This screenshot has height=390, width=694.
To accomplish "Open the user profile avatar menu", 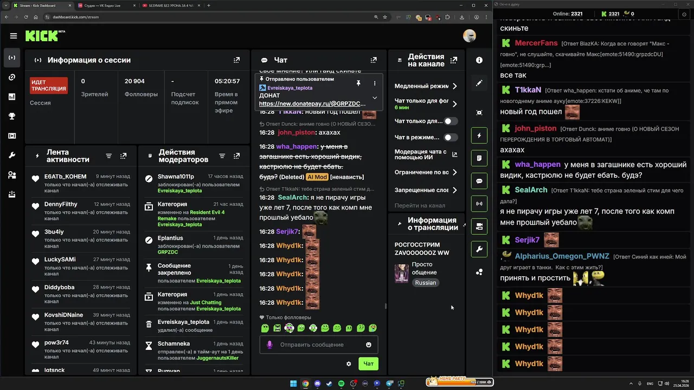I will (x=469, y=36).
